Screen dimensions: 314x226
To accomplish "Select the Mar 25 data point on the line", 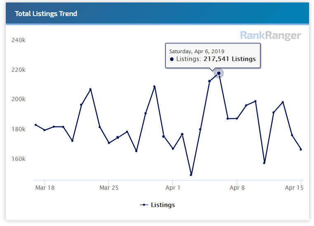I will click(109, 143).
